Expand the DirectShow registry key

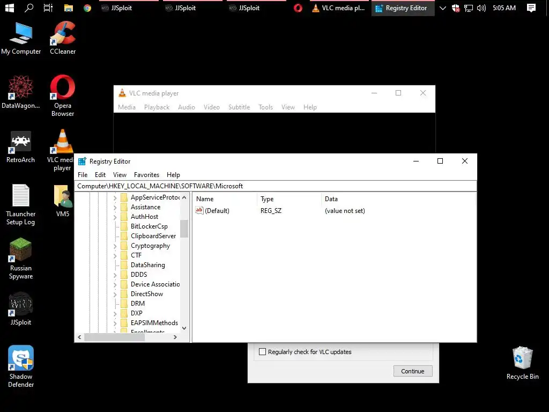click(x=115, y=295)
